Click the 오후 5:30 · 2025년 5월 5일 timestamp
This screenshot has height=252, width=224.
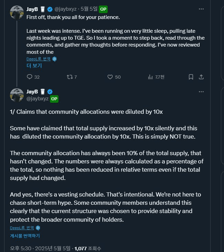[40, 248]
